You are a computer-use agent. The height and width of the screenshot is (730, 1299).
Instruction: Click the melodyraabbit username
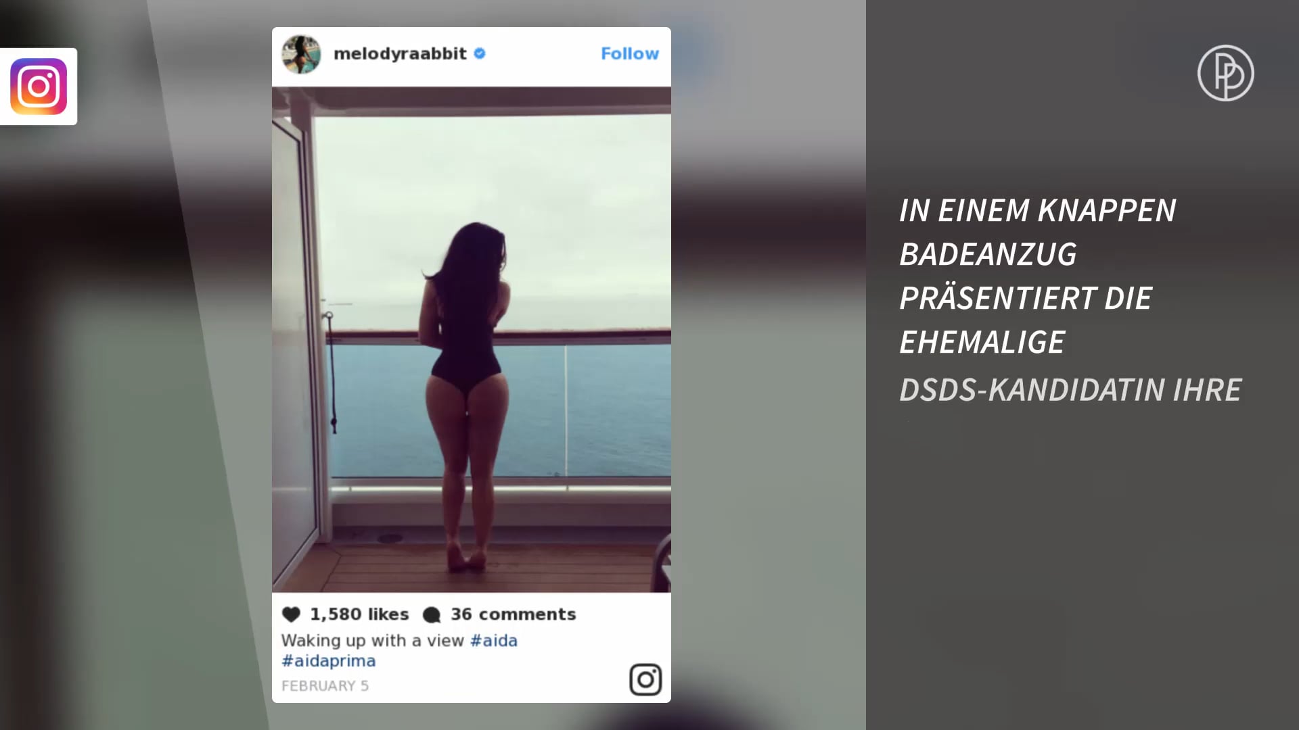point(400,53)
